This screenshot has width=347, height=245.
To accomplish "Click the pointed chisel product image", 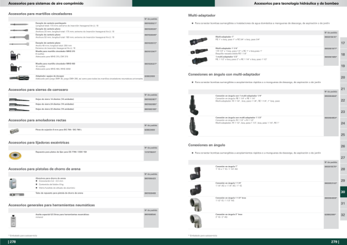I will (19, 24).
